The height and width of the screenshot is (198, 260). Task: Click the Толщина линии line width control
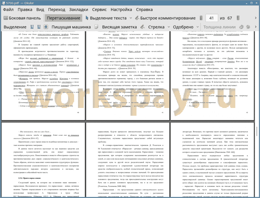coord(219,27)
